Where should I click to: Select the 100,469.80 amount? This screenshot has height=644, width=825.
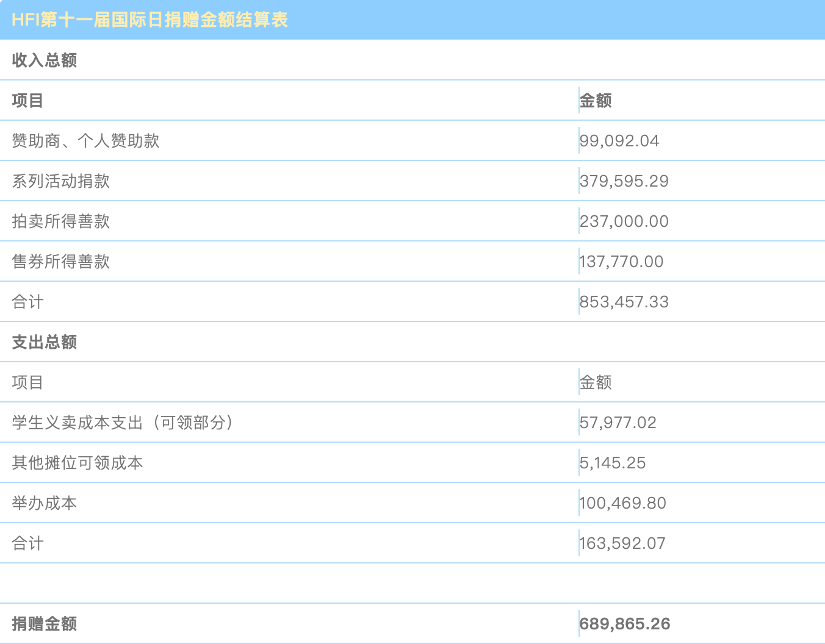click(x=623, y=503)
